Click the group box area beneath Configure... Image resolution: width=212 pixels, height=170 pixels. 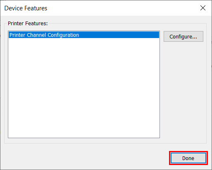(x=183, y=91)
